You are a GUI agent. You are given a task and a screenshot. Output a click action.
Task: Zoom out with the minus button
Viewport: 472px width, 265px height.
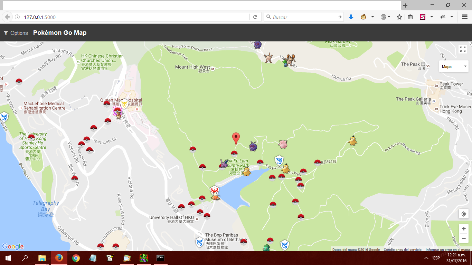[x=464, y=238]
